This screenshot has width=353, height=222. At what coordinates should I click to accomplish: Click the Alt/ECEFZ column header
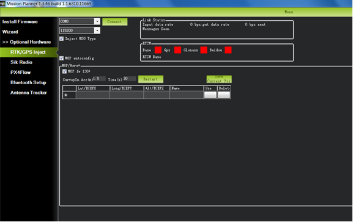pos(157,88)
